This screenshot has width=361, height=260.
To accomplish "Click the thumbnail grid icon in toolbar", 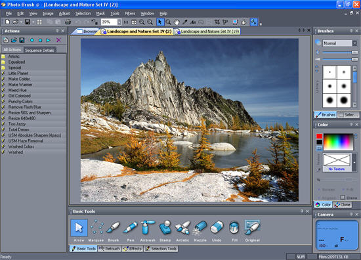I will (39, 22).
